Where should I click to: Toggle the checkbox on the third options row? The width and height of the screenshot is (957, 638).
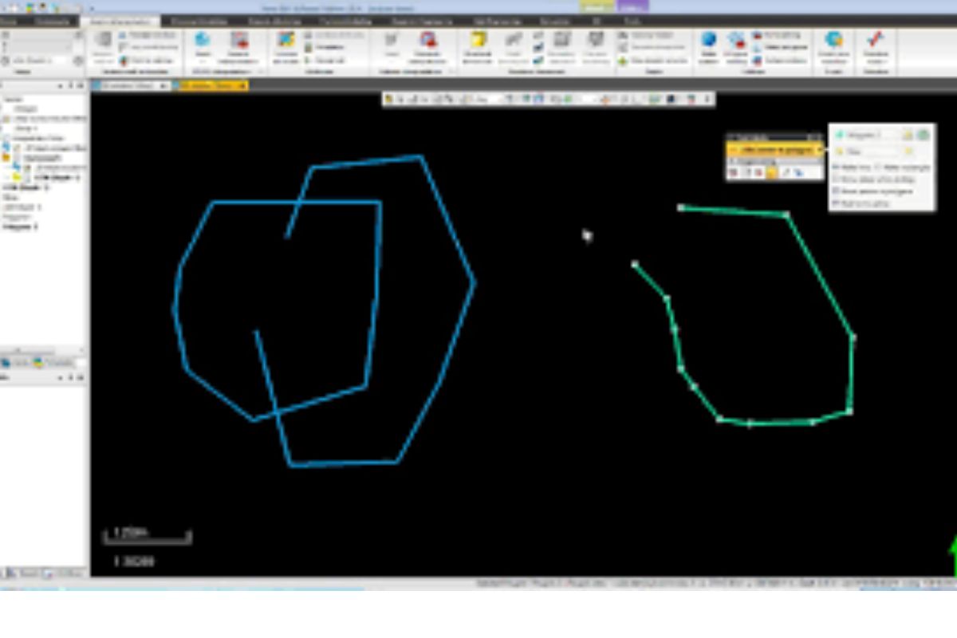click(835, 192)
